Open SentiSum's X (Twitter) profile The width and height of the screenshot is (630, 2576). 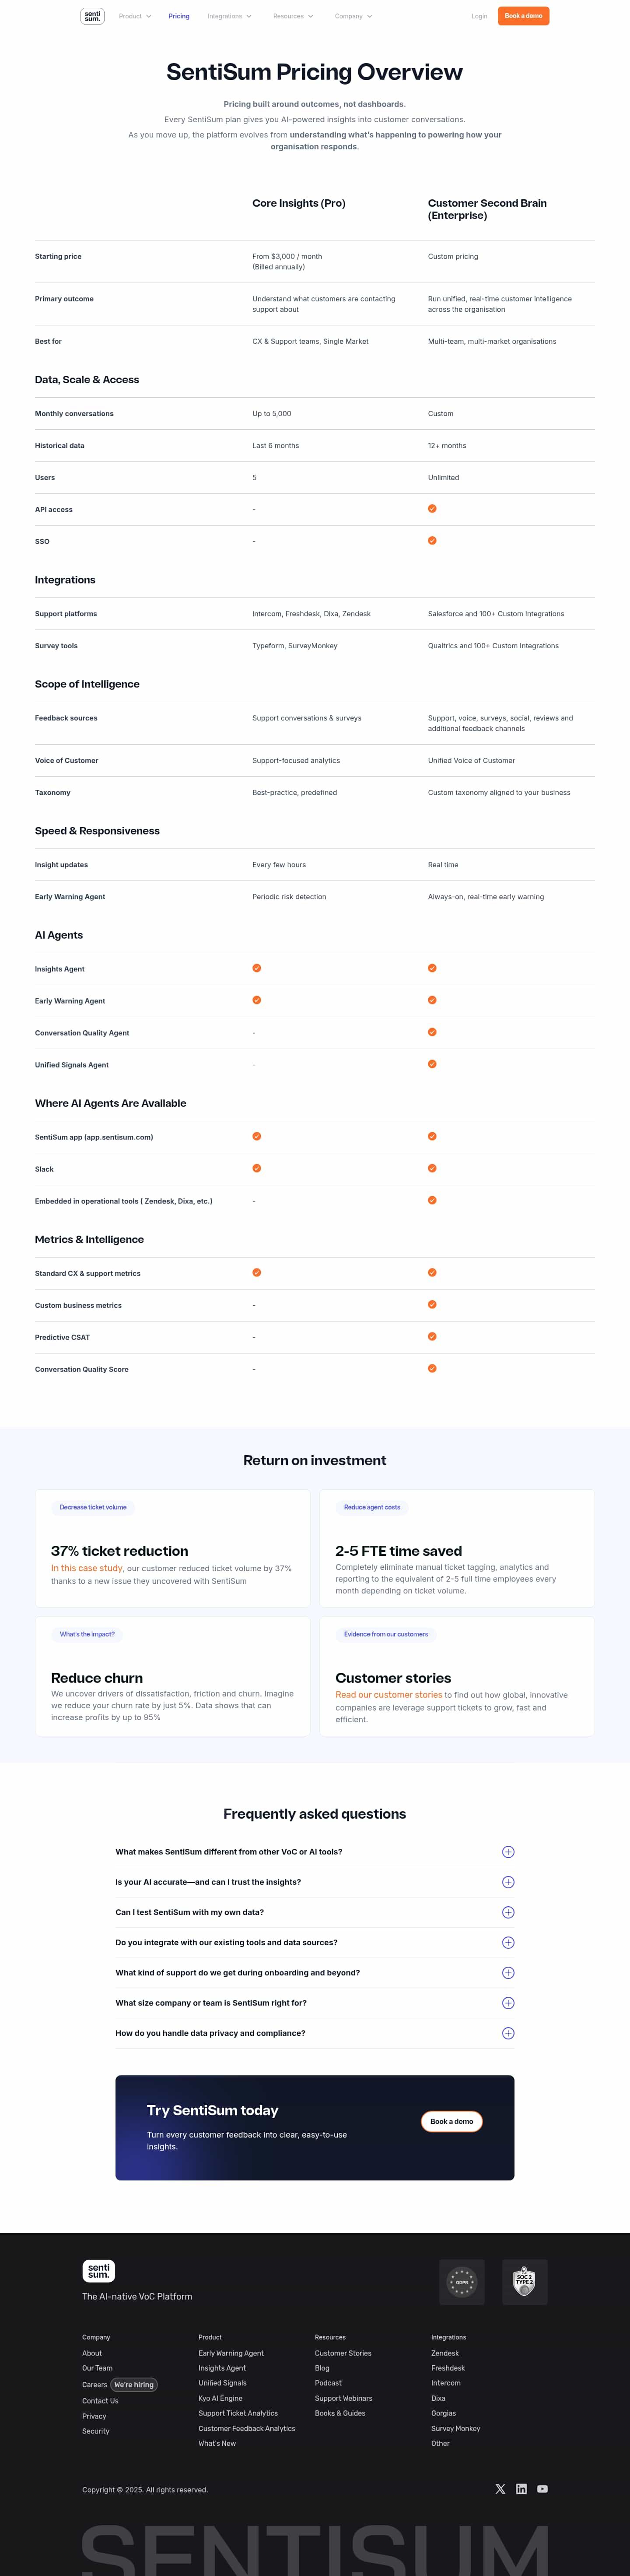[x=500, y=2489]
